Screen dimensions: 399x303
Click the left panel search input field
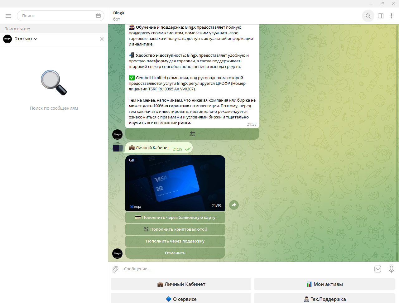(x=60, y=16)
